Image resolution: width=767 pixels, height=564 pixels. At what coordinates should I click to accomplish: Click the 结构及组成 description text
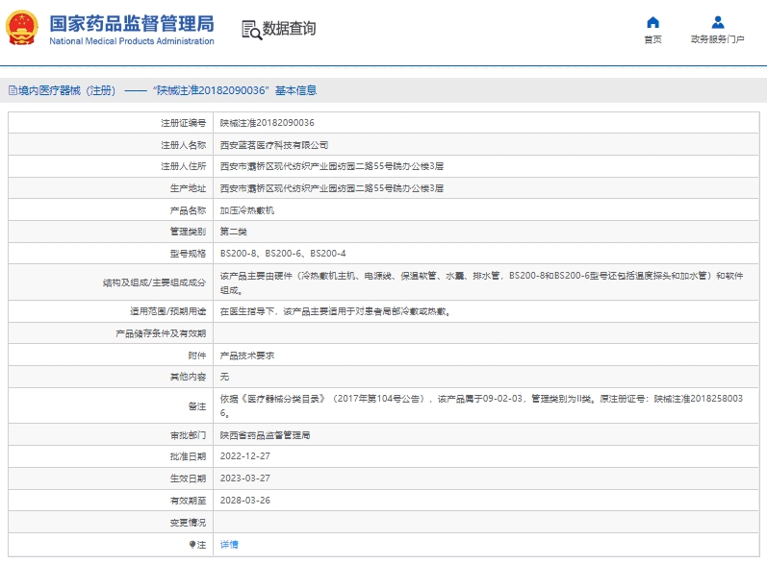click(x=481, y=282)
